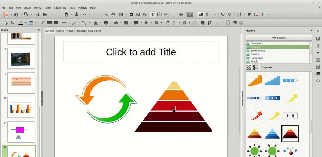322x157 pixels.
Task: Select the Symbol Shapes smiley tool
Action: click(106, 23)
